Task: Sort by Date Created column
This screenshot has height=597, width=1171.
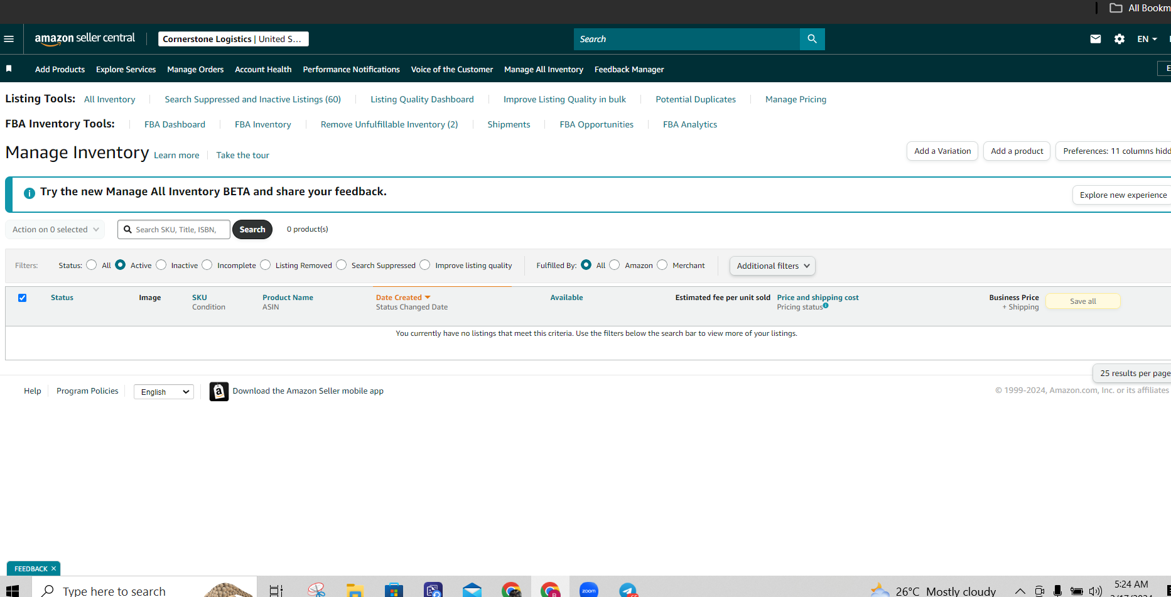Action: [403, 298]
